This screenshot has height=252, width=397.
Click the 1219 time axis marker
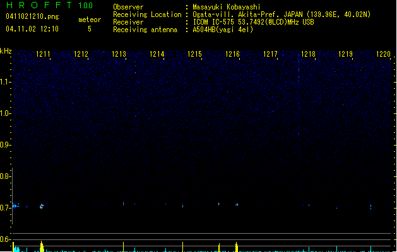tap(346, 54)
